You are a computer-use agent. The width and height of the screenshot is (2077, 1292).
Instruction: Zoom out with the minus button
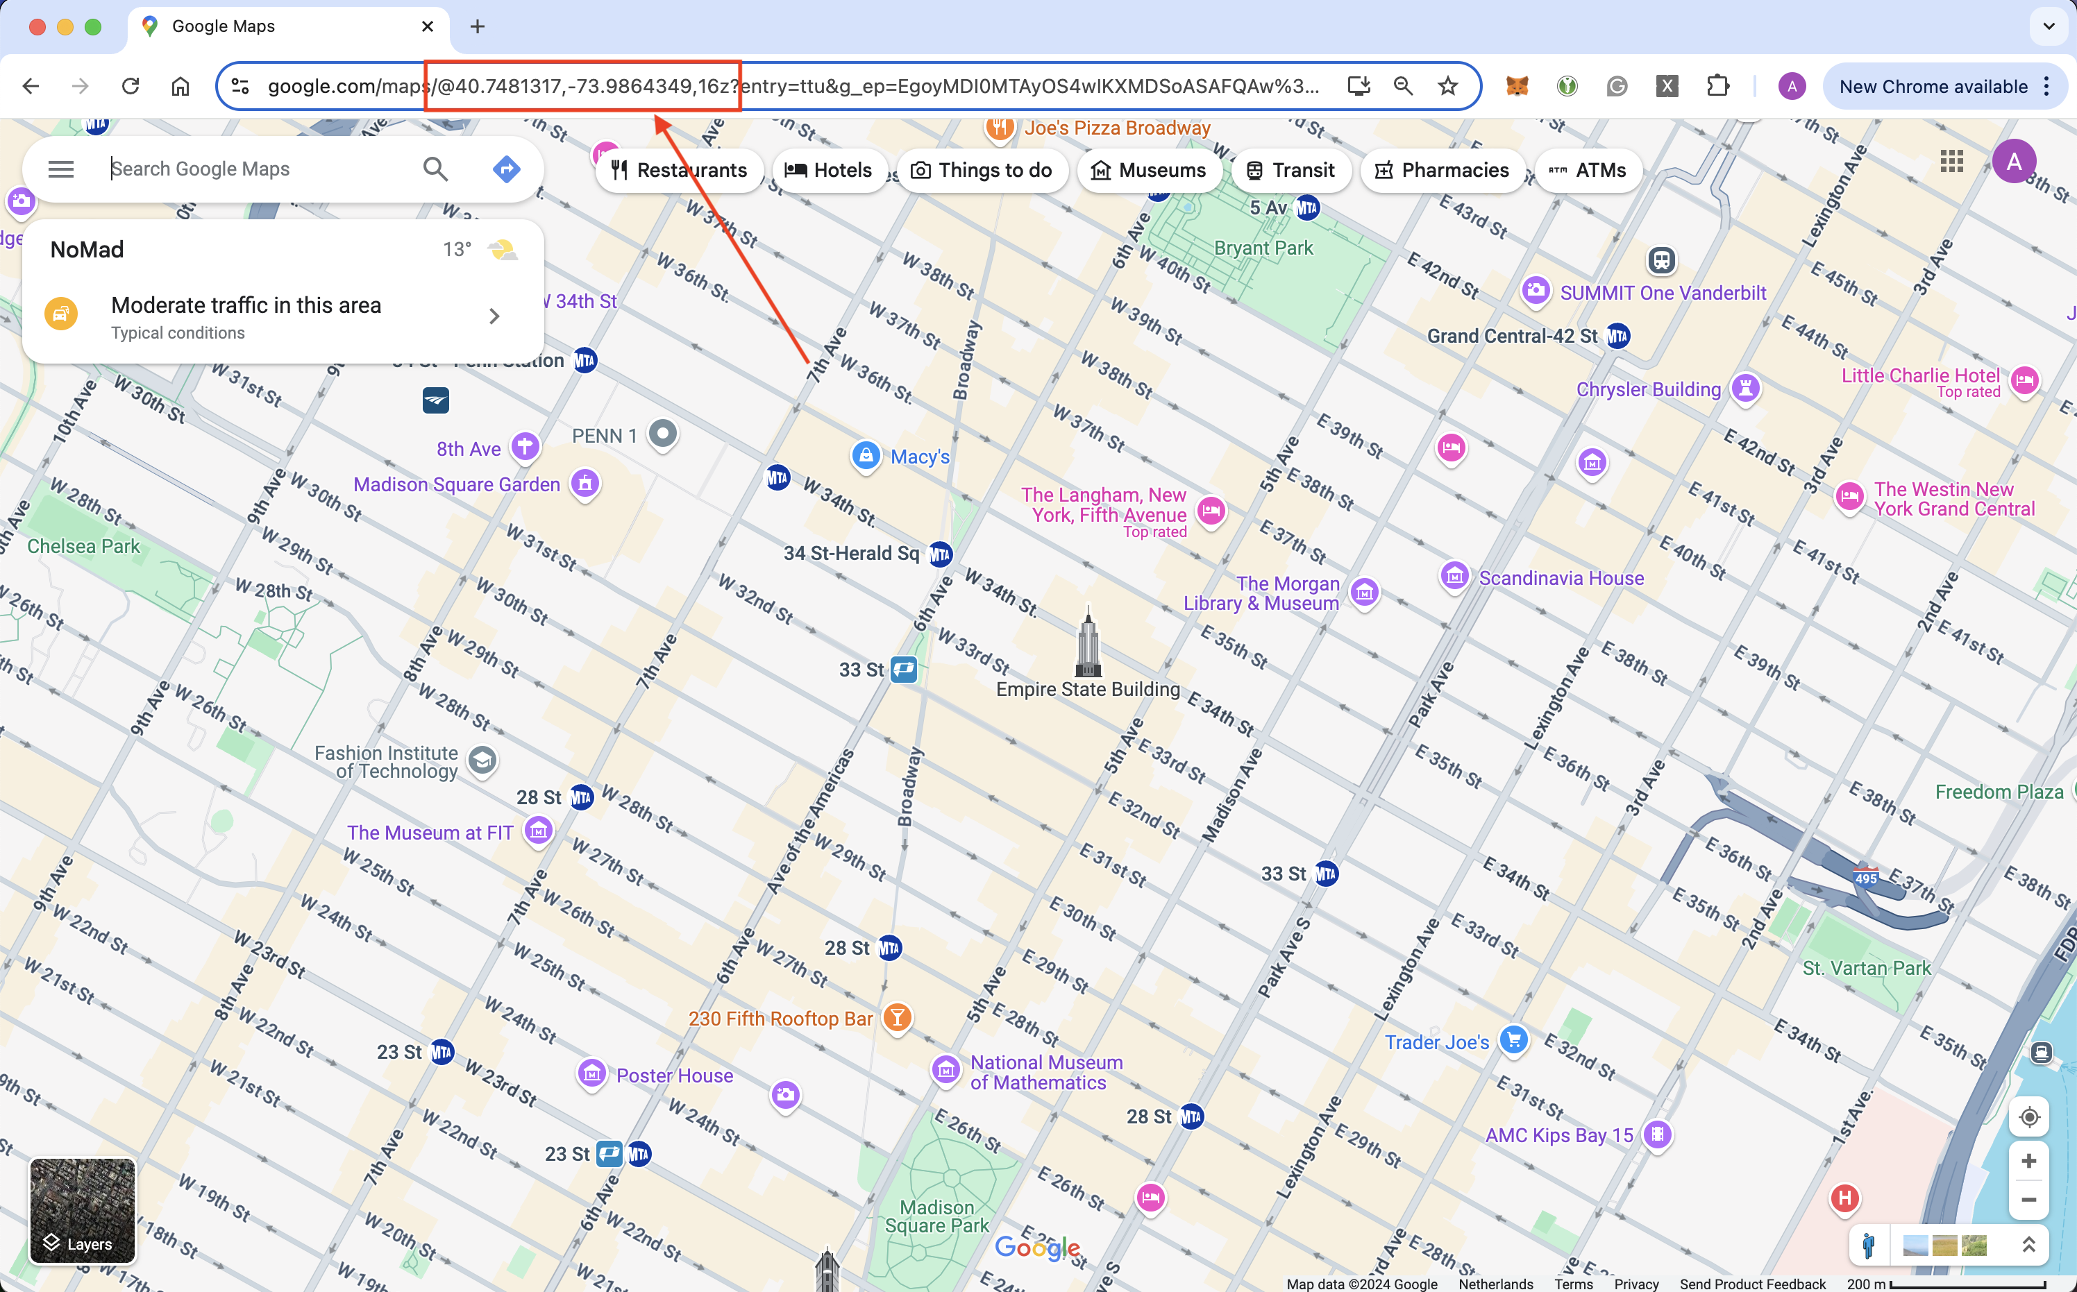(x=2029, y=1200)
